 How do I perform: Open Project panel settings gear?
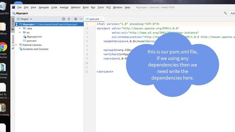click(x=76, y=19)
